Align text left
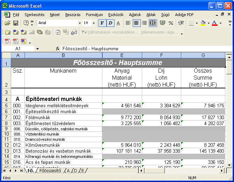This screenshot has height=182, width=234. point(128,23)
